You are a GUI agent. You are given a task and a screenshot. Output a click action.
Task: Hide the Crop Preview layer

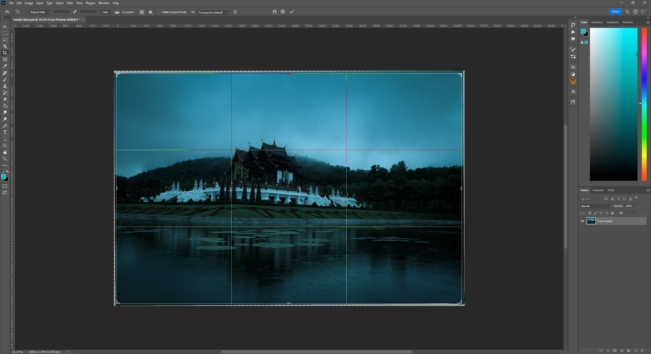582,221
